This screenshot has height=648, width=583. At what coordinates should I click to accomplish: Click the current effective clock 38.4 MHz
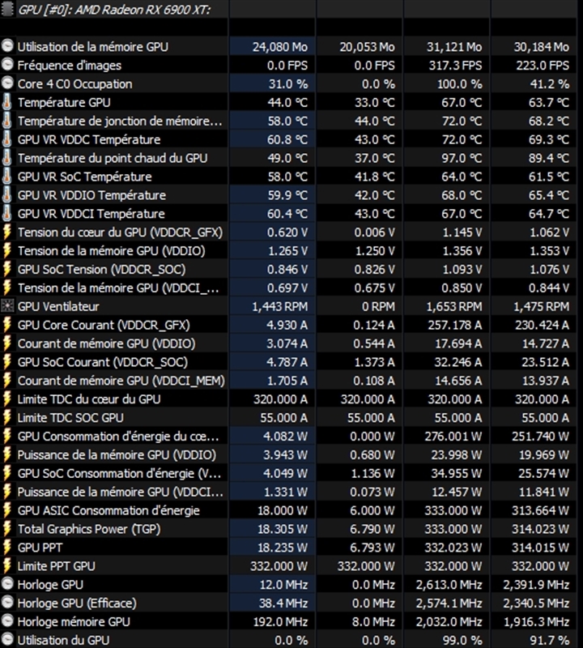[283, 603]
